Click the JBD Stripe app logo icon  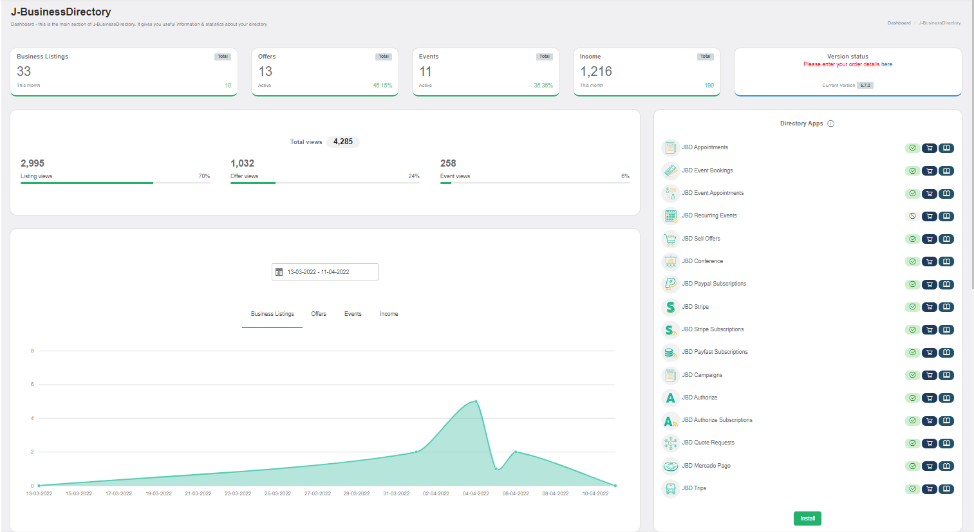point(670,307)
